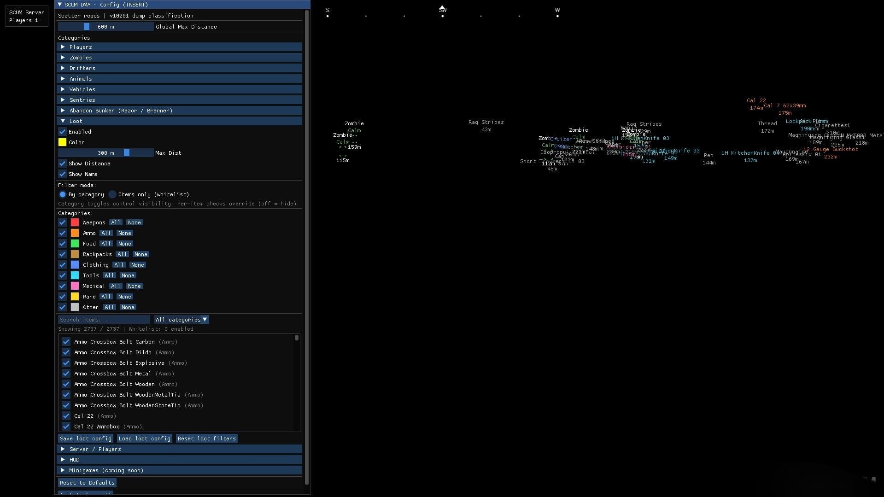Click None for the Clothing category
The image size is (884, 497).
click(x=138, y=265)
